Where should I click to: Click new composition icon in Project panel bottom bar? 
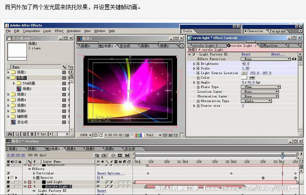(x=24, y=134)
